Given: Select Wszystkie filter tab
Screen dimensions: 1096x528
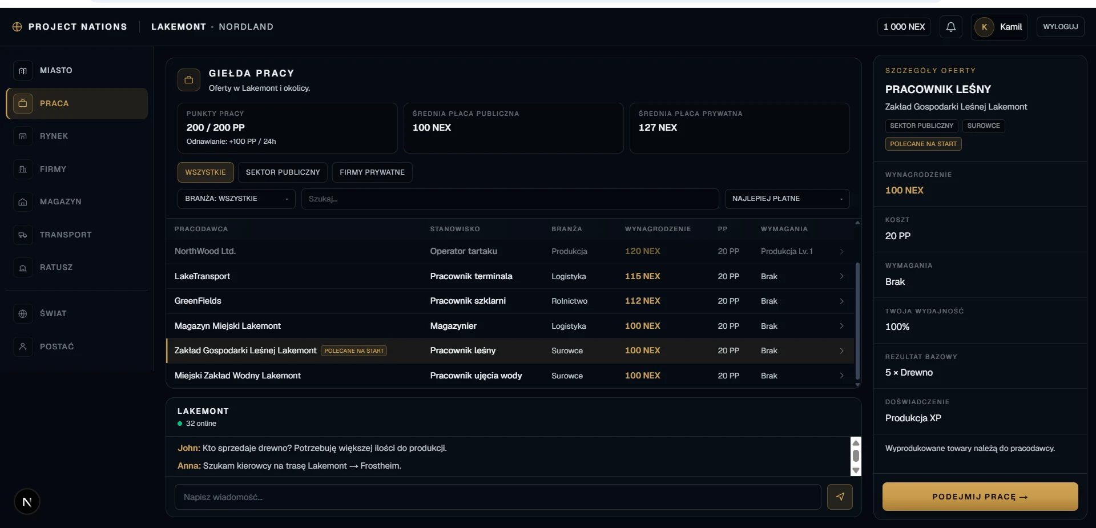Looking at the screenshot, I should pyautogui.click(x=205, y=172).
